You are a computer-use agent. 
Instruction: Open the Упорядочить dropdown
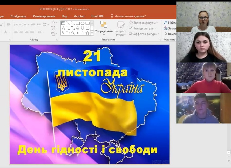104,31
